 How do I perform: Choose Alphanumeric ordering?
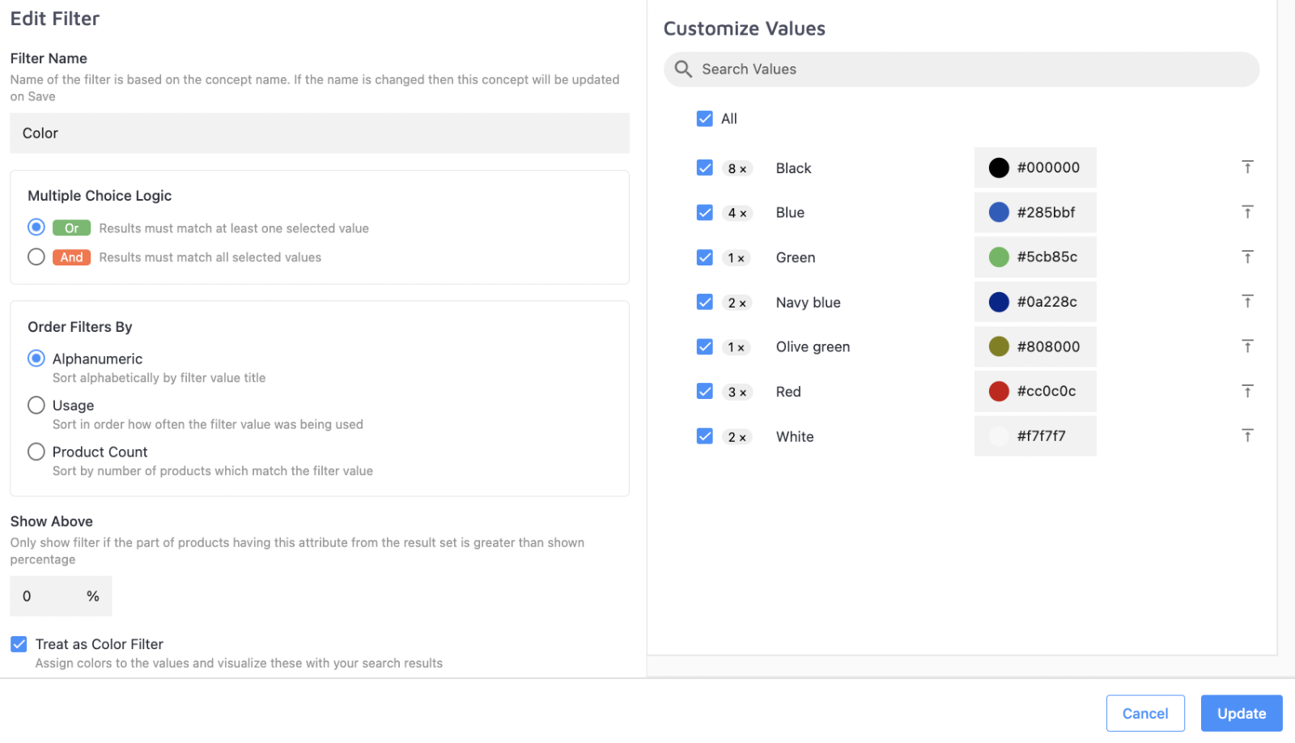point(36,358)
